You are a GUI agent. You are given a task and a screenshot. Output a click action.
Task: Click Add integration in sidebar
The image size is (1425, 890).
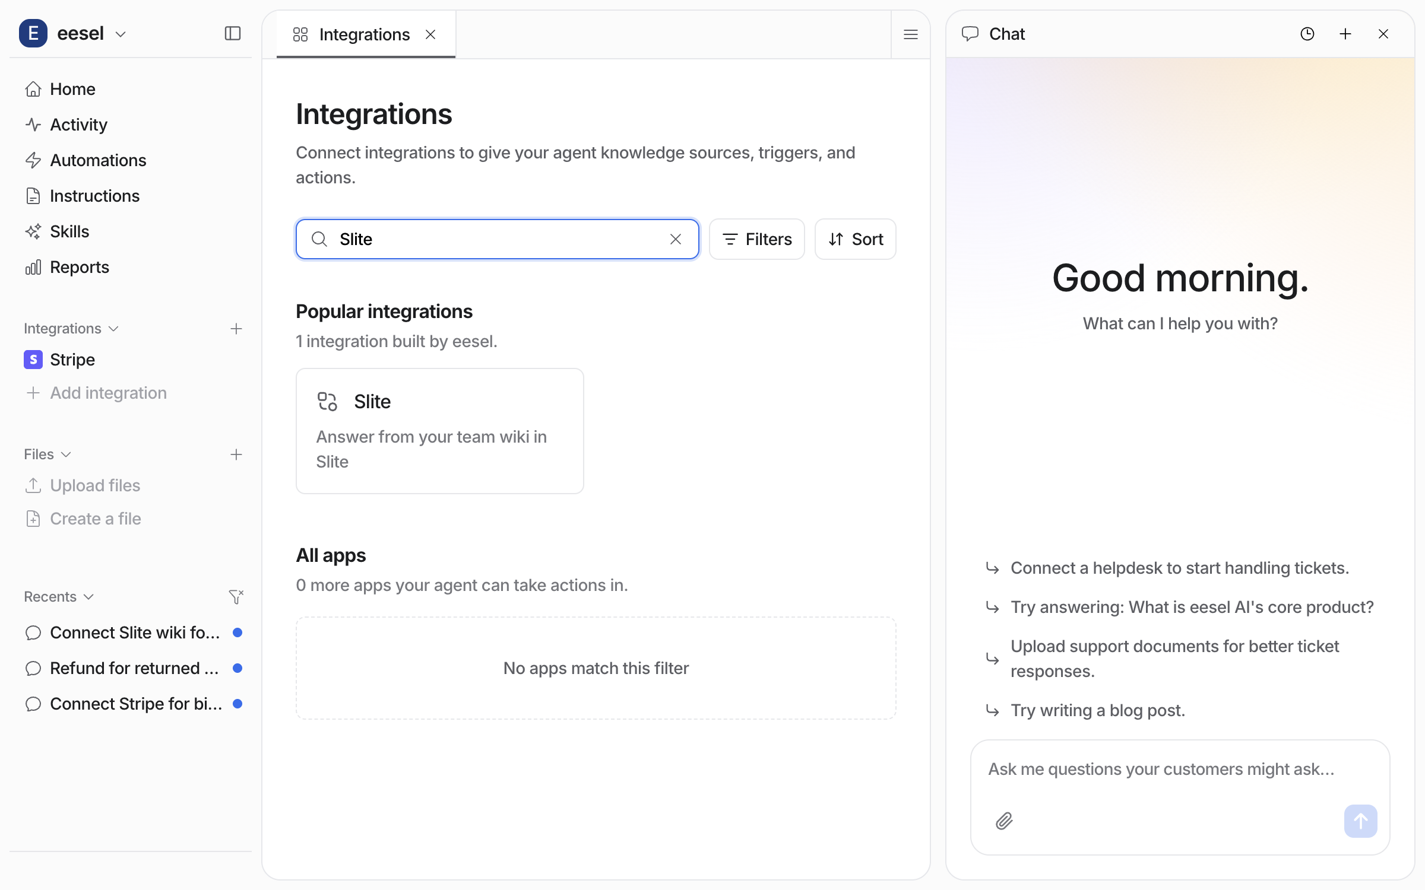[x=131, y=393]
